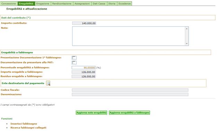
Task: Click the Note scrollbar up arrow
Action: pyautogui.click(x=187, y=29)
